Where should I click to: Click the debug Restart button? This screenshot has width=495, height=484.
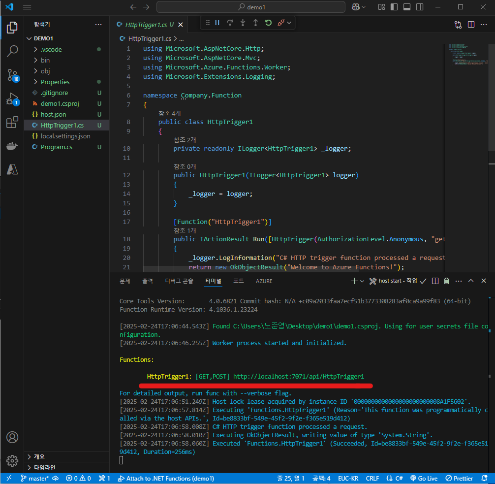point(268,23)
